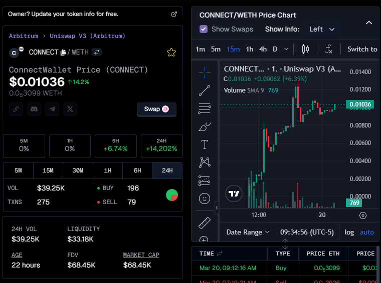Switch to the 1H stats tab

107,170
